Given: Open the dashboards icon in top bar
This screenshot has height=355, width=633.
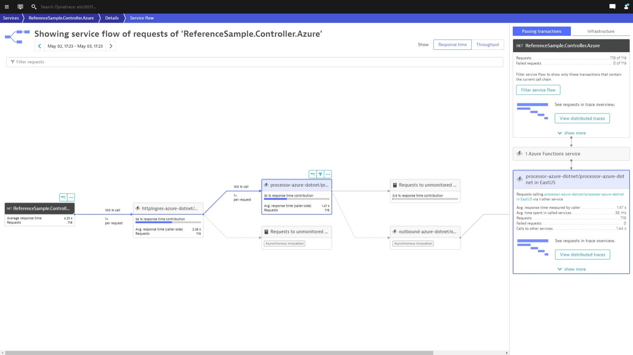Looking at the screenshot, I should pyautogui.click(x=20, y=7).
